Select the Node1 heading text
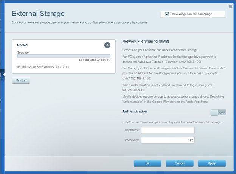The image size is (236, 174). [x=22, y=45]
